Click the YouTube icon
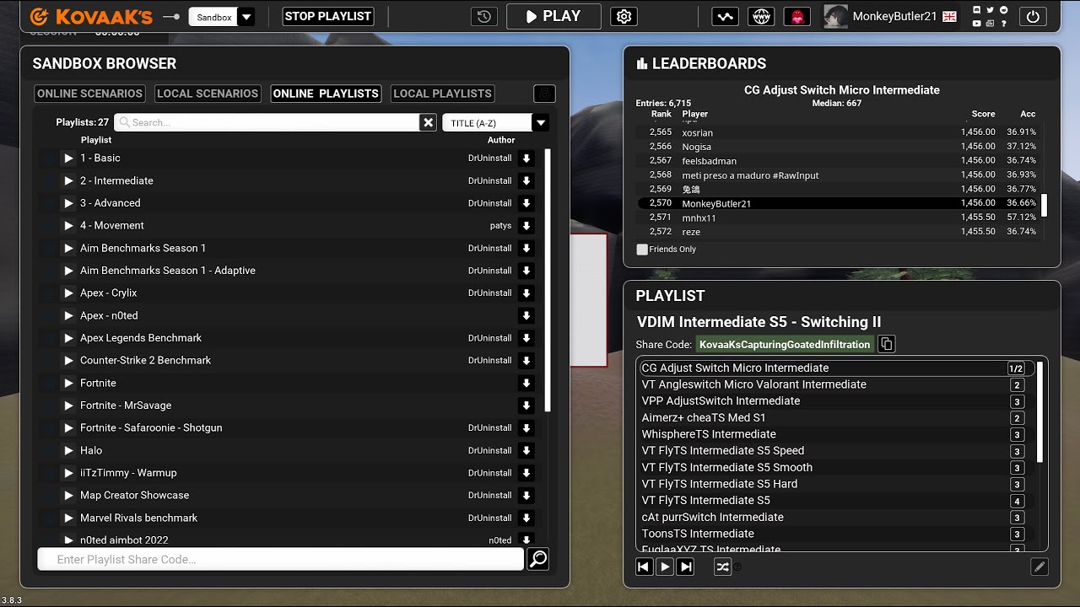 pyautogui.click(x=976, y=24)
